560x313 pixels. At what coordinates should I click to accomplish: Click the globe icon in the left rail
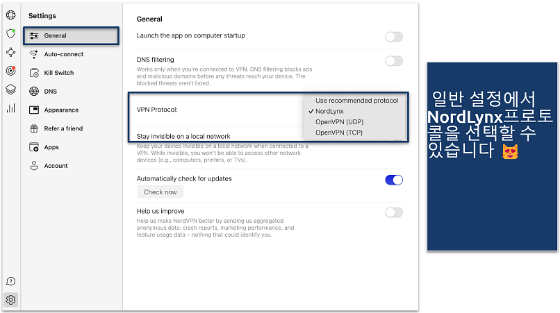pyautogui.click(x=10, y=15)
